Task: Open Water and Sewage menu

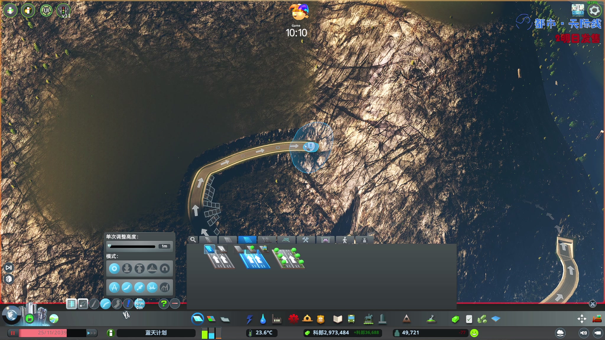Action: tap(263, 319)
